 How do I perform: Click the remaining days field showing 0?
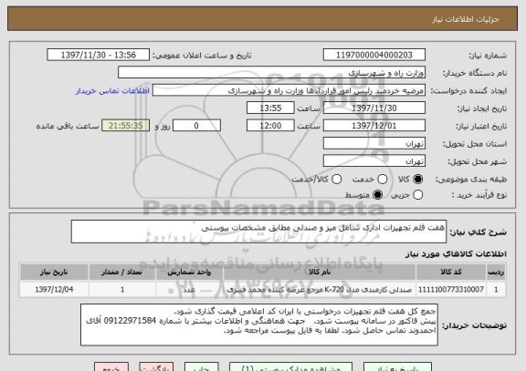[196, 126]
